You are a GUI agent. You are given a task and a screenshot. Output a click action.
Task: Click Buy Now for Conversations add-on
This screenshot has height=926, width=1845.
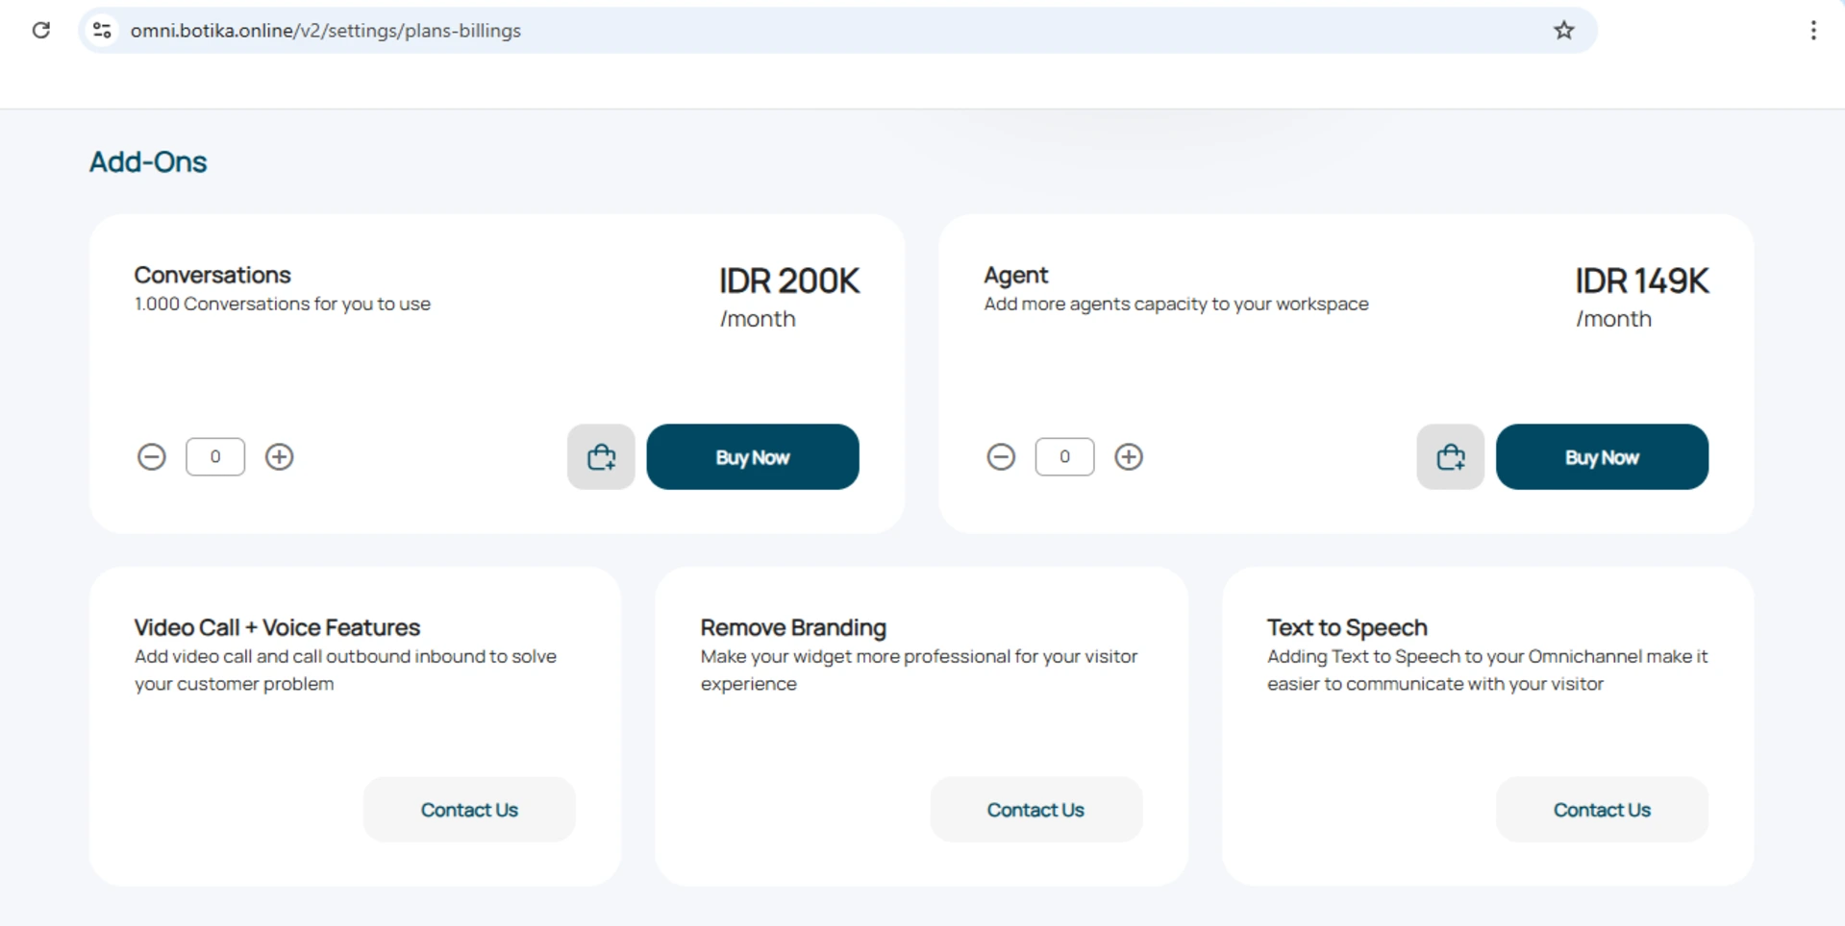(753, 457)
